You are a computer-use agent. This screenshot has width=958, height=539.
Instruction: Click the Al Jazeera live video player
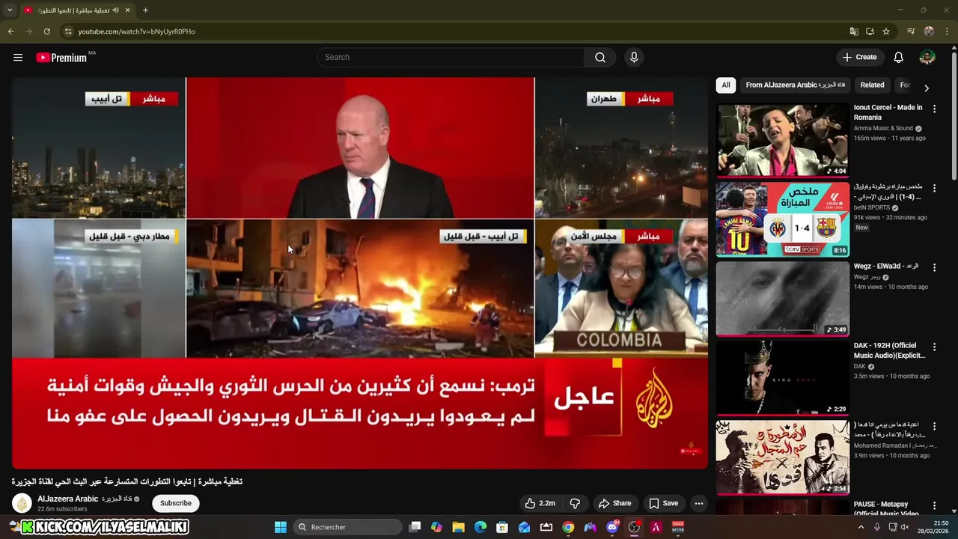tap(359, 273)
